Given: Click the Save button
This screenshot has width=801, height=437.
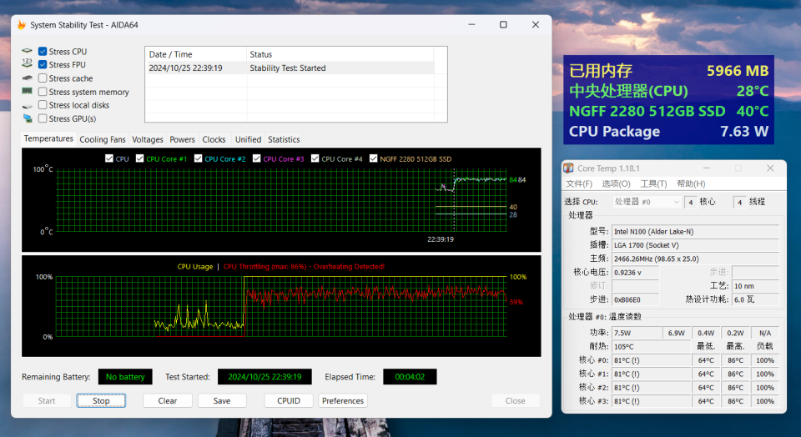Looking at the screenshot, I should click(x=222, y=401).
